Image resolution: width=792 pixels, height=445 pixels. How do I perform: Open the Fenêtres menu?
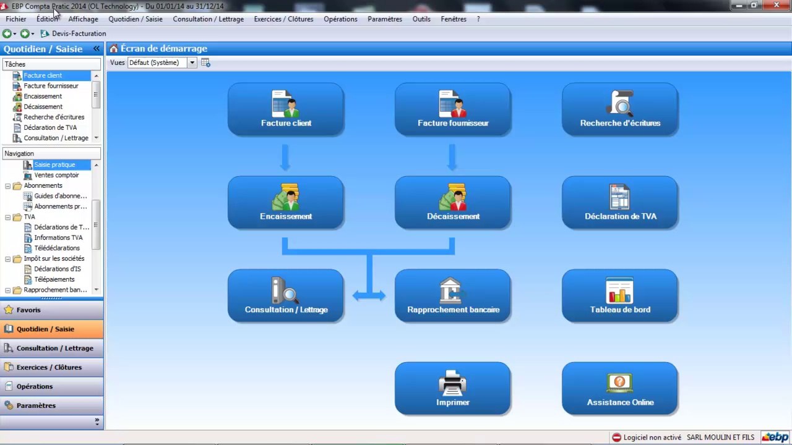pos(454,19)
